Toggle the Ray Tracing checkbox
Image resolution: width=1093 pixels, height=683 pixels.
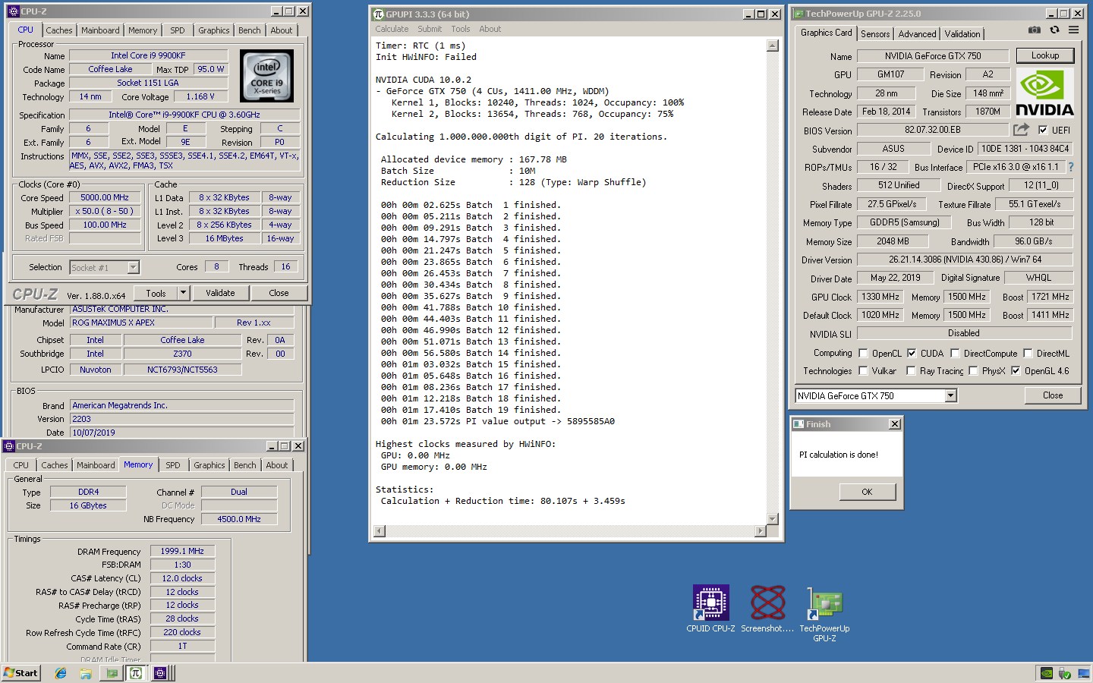[911, 370]
